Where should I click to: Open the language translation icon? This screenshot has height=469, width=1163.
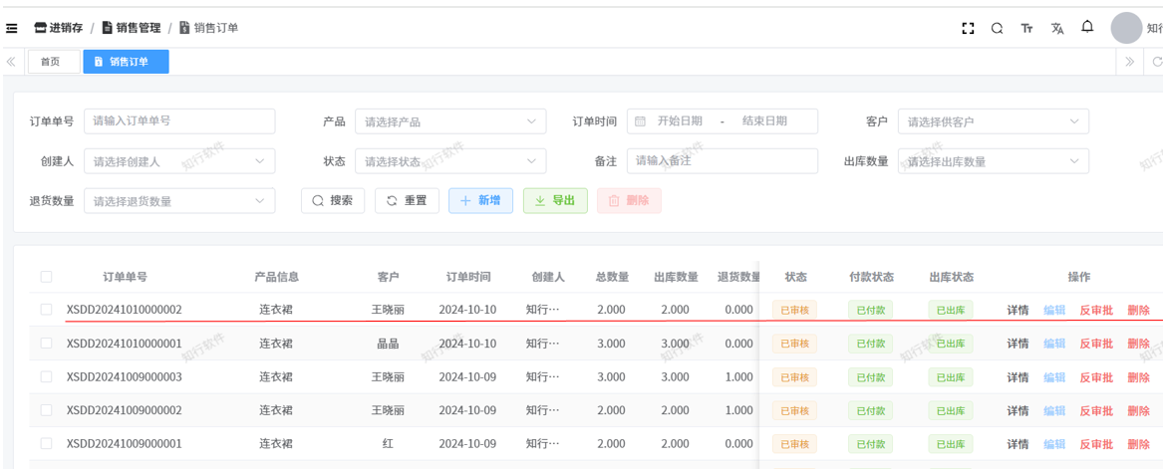(x=1057, y=28)
